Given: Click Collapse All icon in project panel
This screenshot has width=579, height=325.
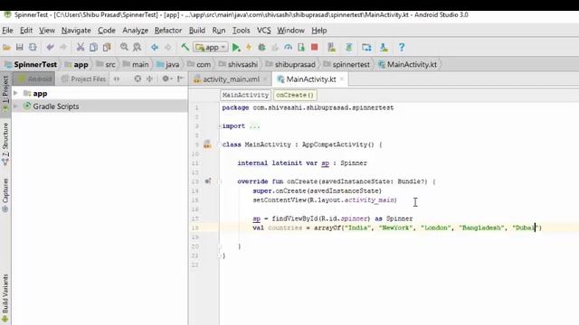Looking at the screenshot, I should pyautogui.click(x=149, y=79).
